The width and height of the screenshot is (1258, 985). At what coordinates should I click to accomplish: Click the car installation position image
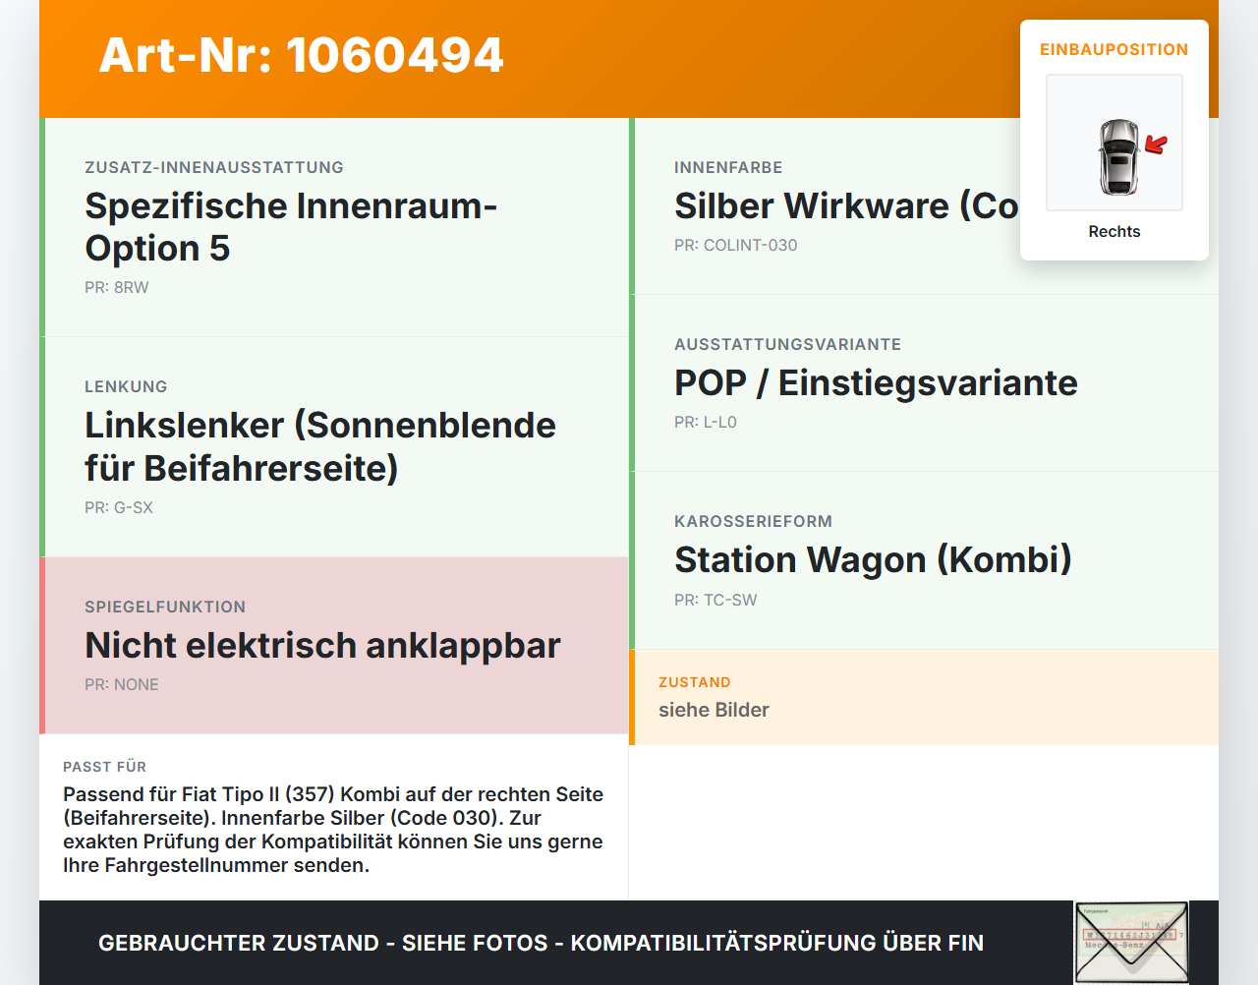coord(1115,143)
